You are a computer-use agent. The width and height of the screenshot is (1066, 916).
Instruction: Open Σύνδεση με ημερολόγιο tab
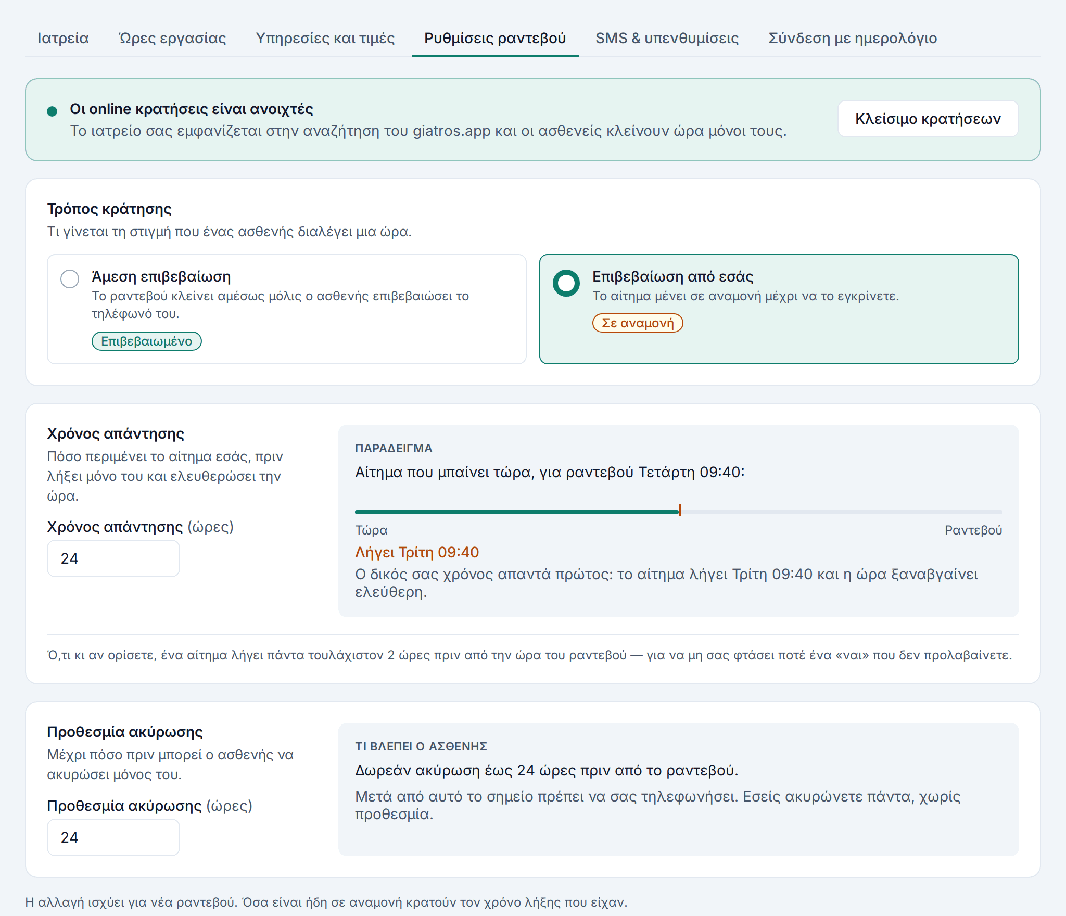[853, 38]
